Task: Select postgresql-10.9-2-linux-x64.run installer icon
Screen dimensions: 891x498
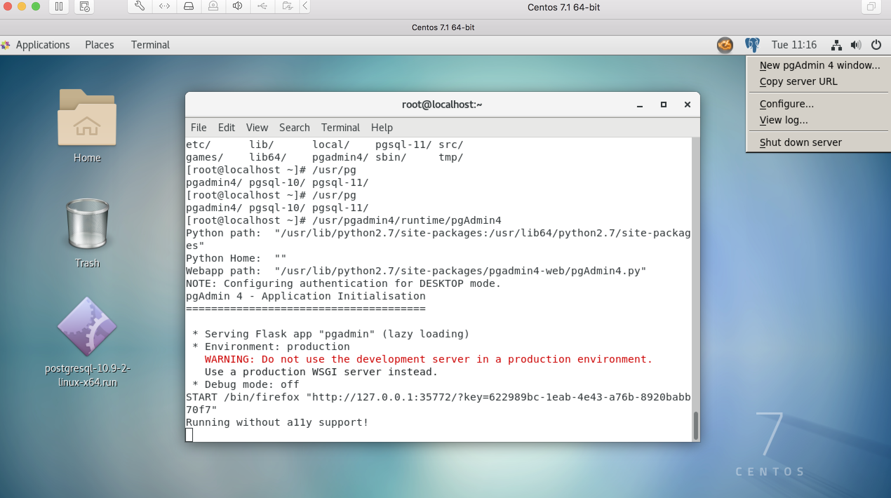Action: click(87, 327)
